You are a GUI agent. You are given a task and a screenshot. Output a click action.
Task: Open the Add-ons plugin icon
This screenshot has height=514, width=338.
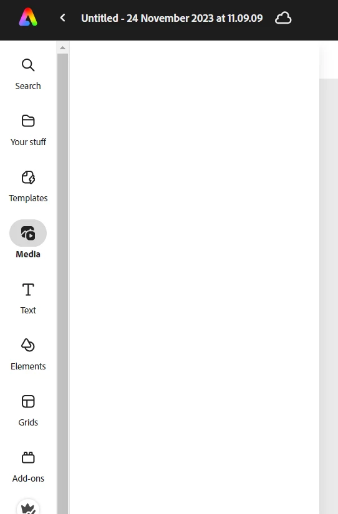tap(28, 457)
